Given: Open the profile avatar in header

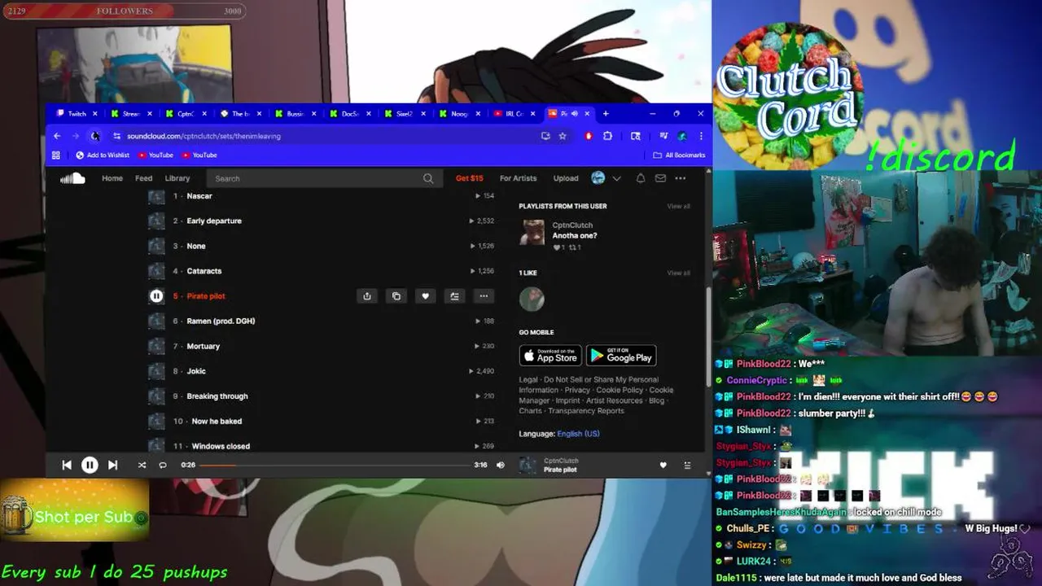Looking at the screenshot, I should coord(598,178).
